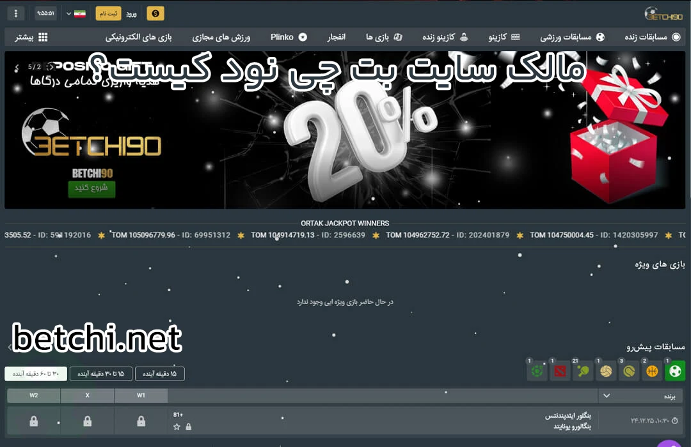Viewport: 691px width, 447px height.
Task: Select the table tennis icon with 21 badge
Action: coord(583,370)
